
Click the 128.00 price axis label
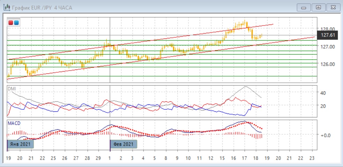pos(328,29)
